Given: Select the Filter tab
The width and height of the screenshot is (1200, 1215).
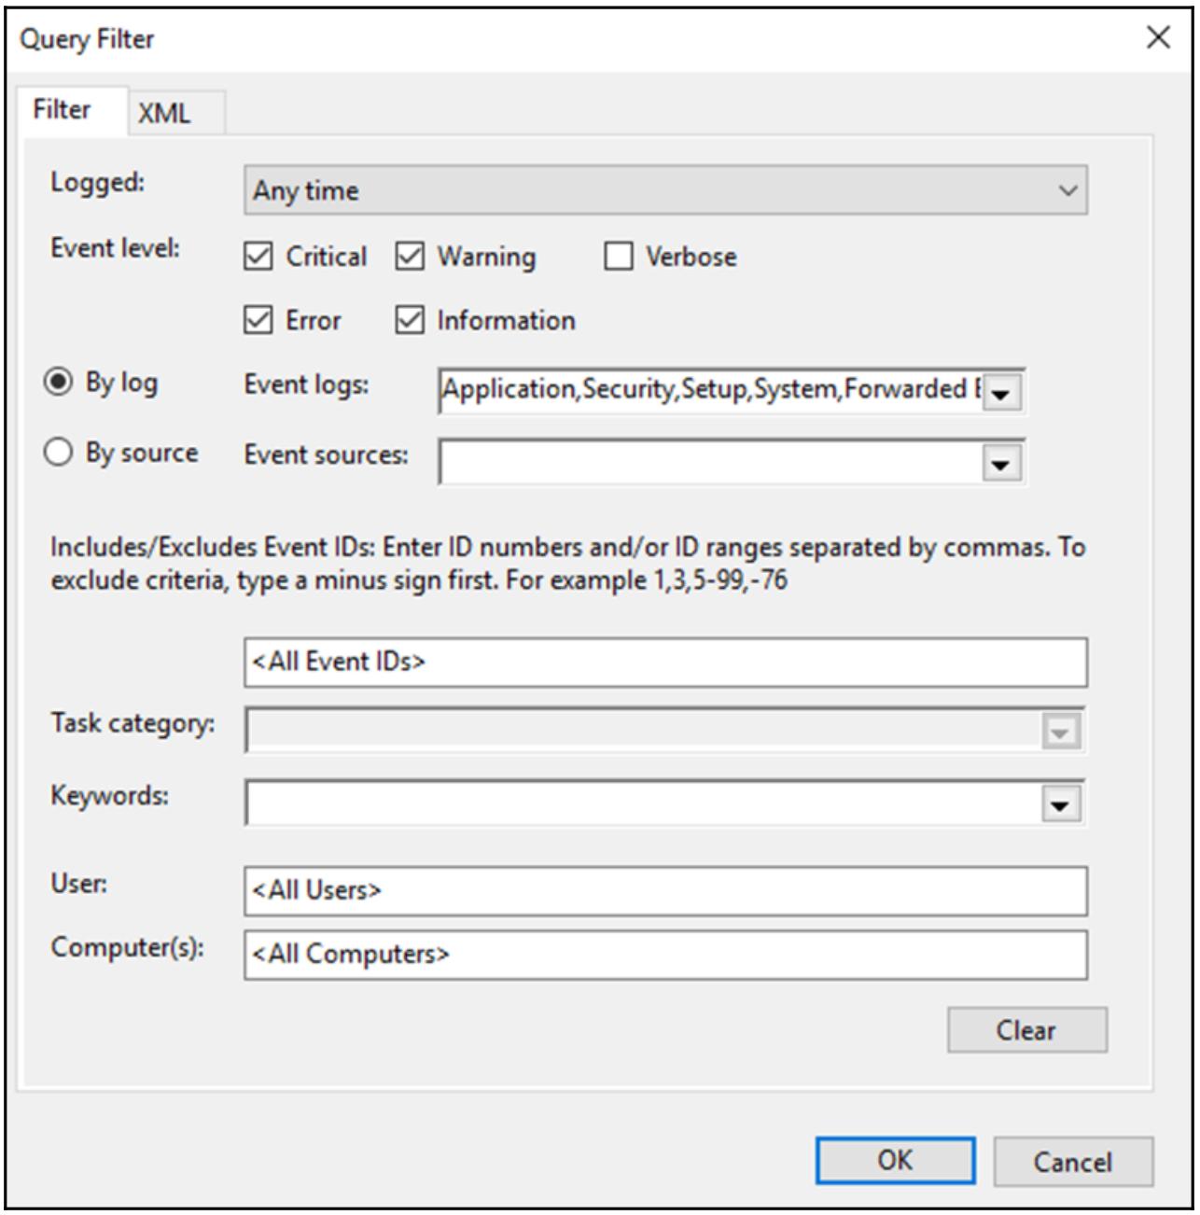Looking at the screenshot, I should (x=63, y=110).
